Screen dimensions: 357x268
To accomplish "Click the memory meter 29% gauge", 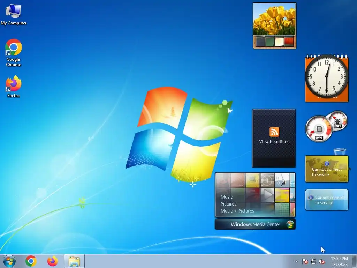I will [338, 120].
